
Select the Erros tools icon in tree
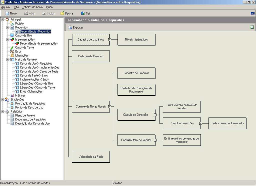12,51
